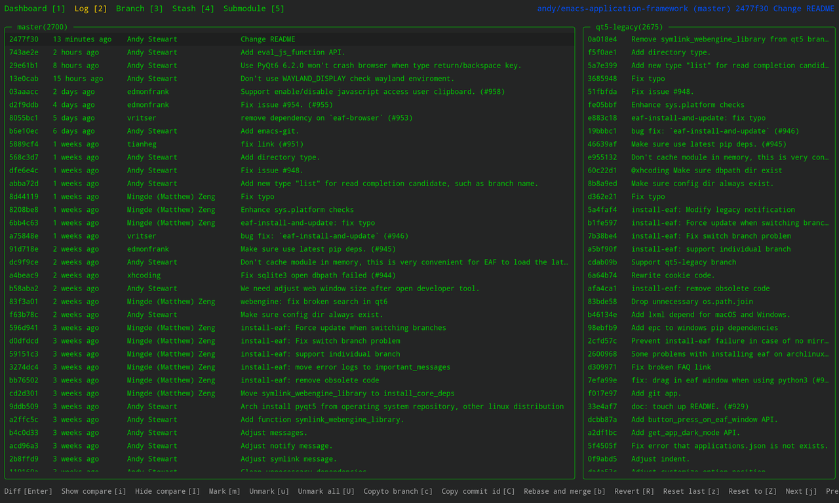The height and width of the screenshot is (503, 839).
Task: Select commit 743ae2e Add eval_js_function API
Action: coord(290,52)
